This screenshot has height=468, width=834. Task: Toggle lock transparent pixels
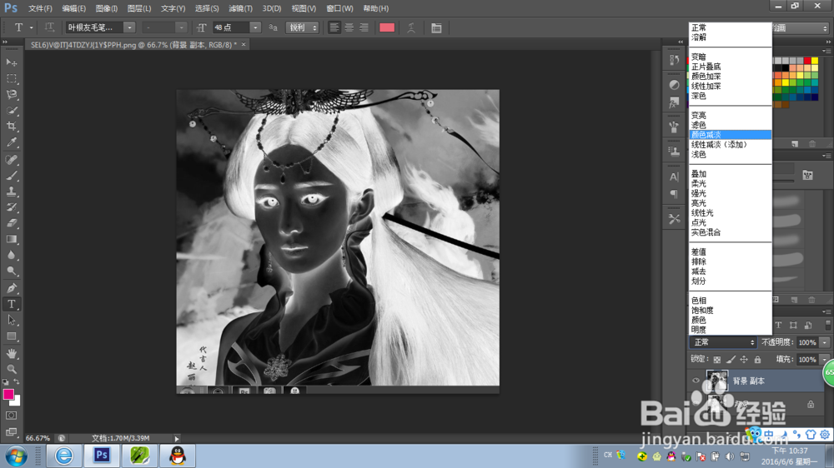point(717,360)
